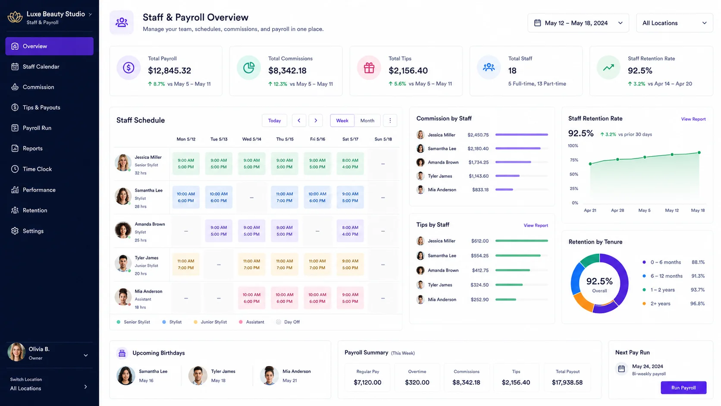Viewport: 721px width, 406px height.
Task: Click the Retention people icon
Action: pyautogui.click(x=15, y=210)
